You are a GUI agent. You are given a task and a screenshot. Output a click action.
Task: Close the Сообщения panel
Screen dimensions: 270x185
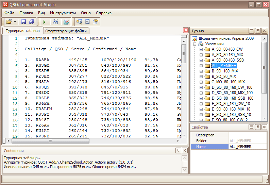point(185,150)
